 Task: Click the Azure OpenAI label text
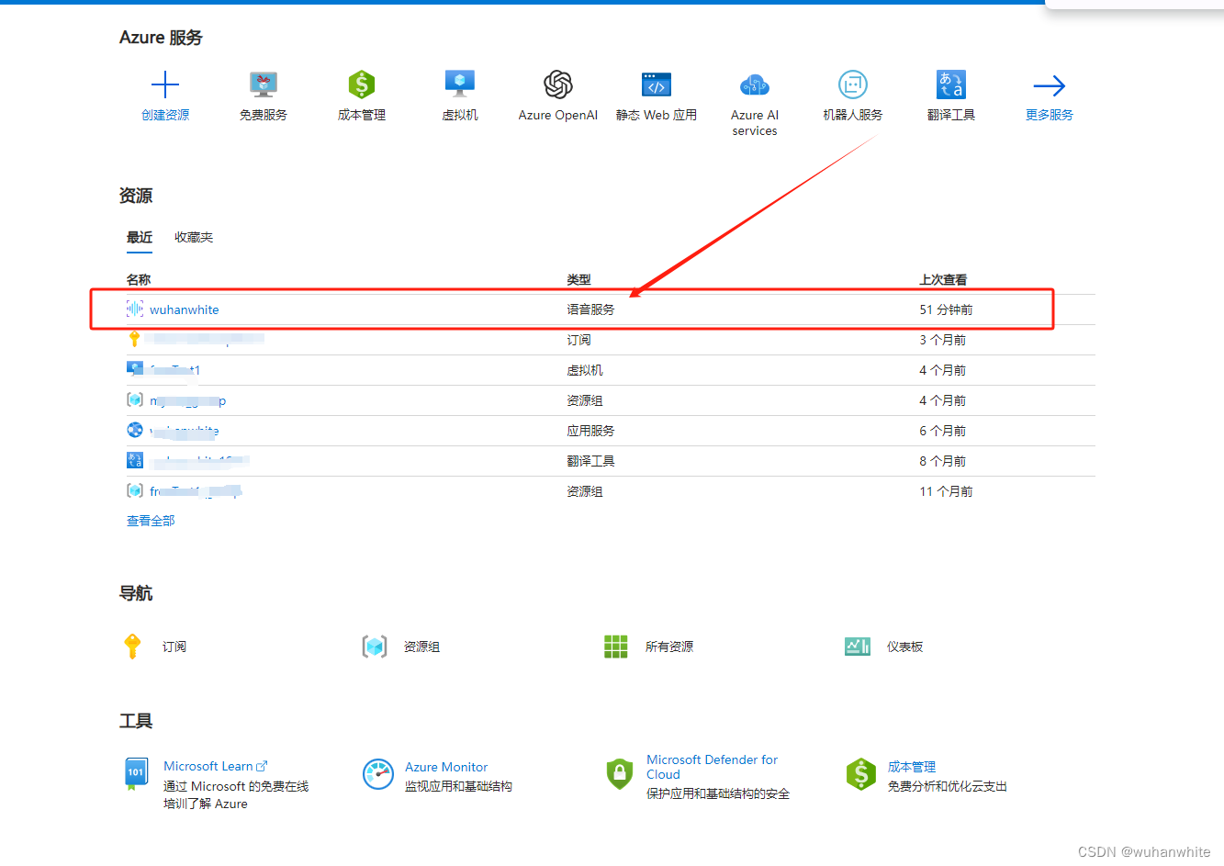pos(558,115)
